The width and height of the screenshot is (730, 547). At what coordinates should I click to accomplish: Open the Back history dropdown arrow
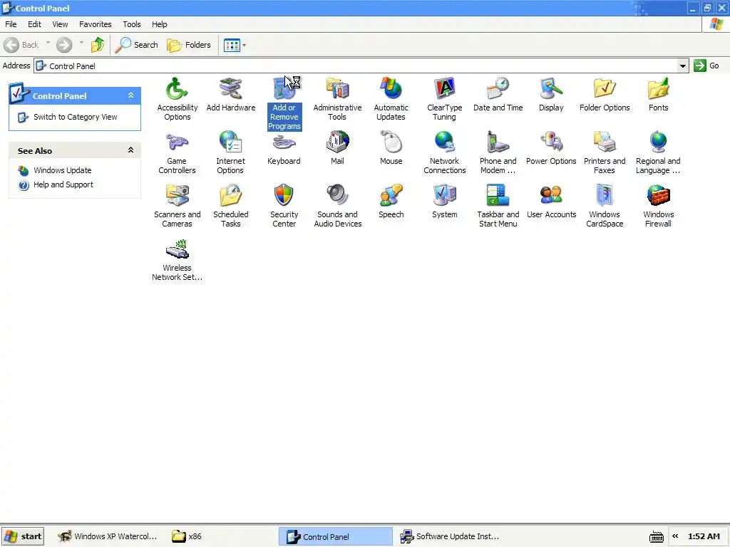click(x=48, y=43)
